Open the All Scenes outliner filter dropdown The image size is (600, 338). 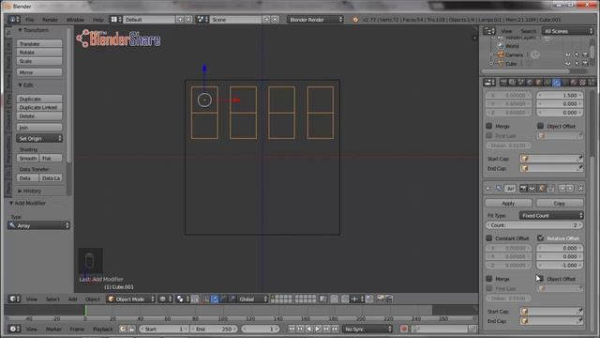click(x=567, y=31)
